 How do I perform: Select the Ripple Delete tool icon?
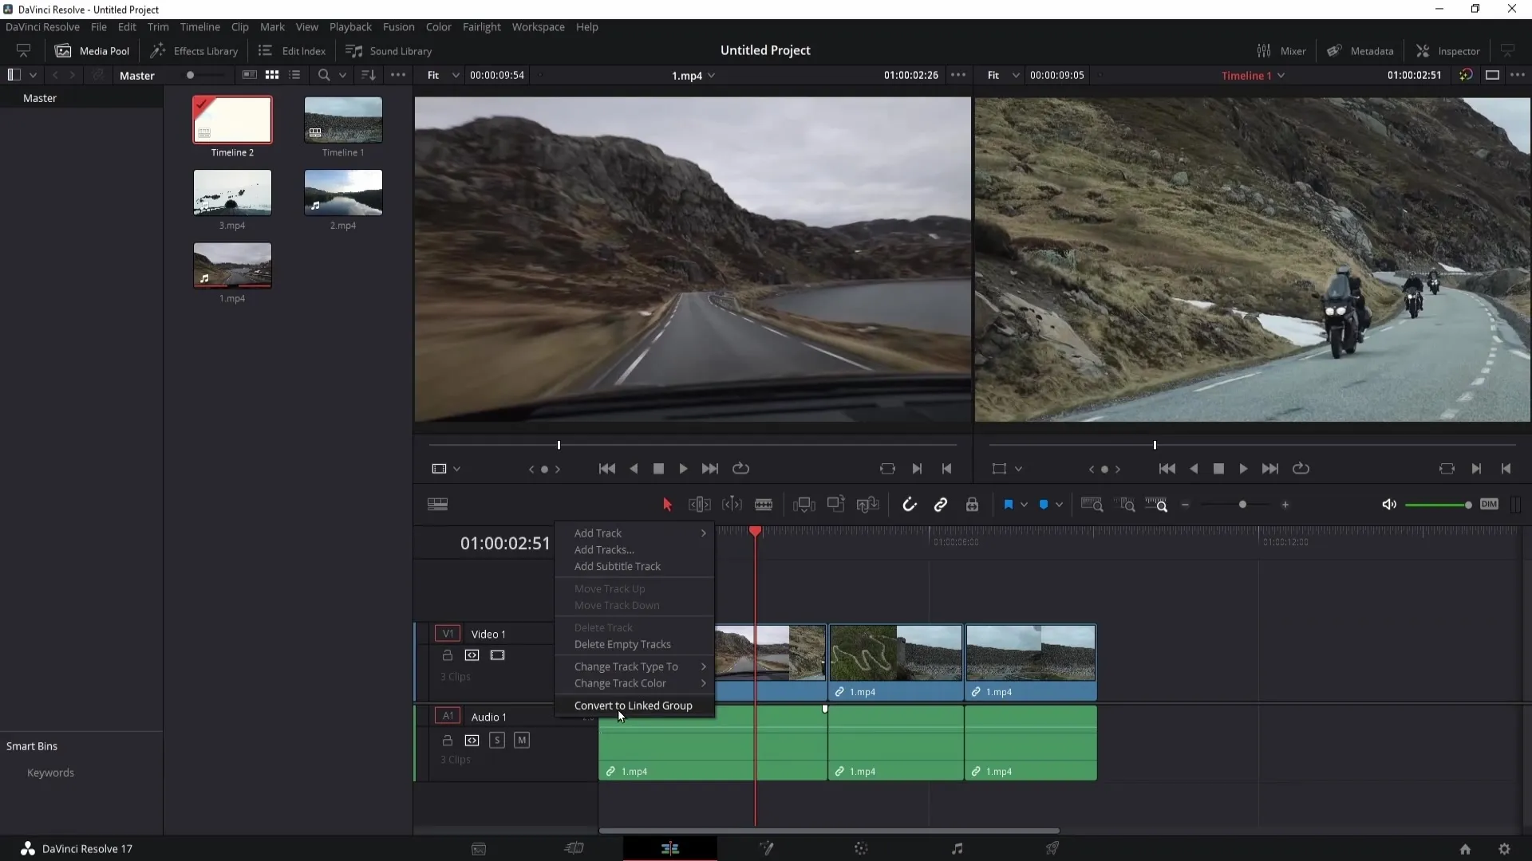[x=699, y=505]
